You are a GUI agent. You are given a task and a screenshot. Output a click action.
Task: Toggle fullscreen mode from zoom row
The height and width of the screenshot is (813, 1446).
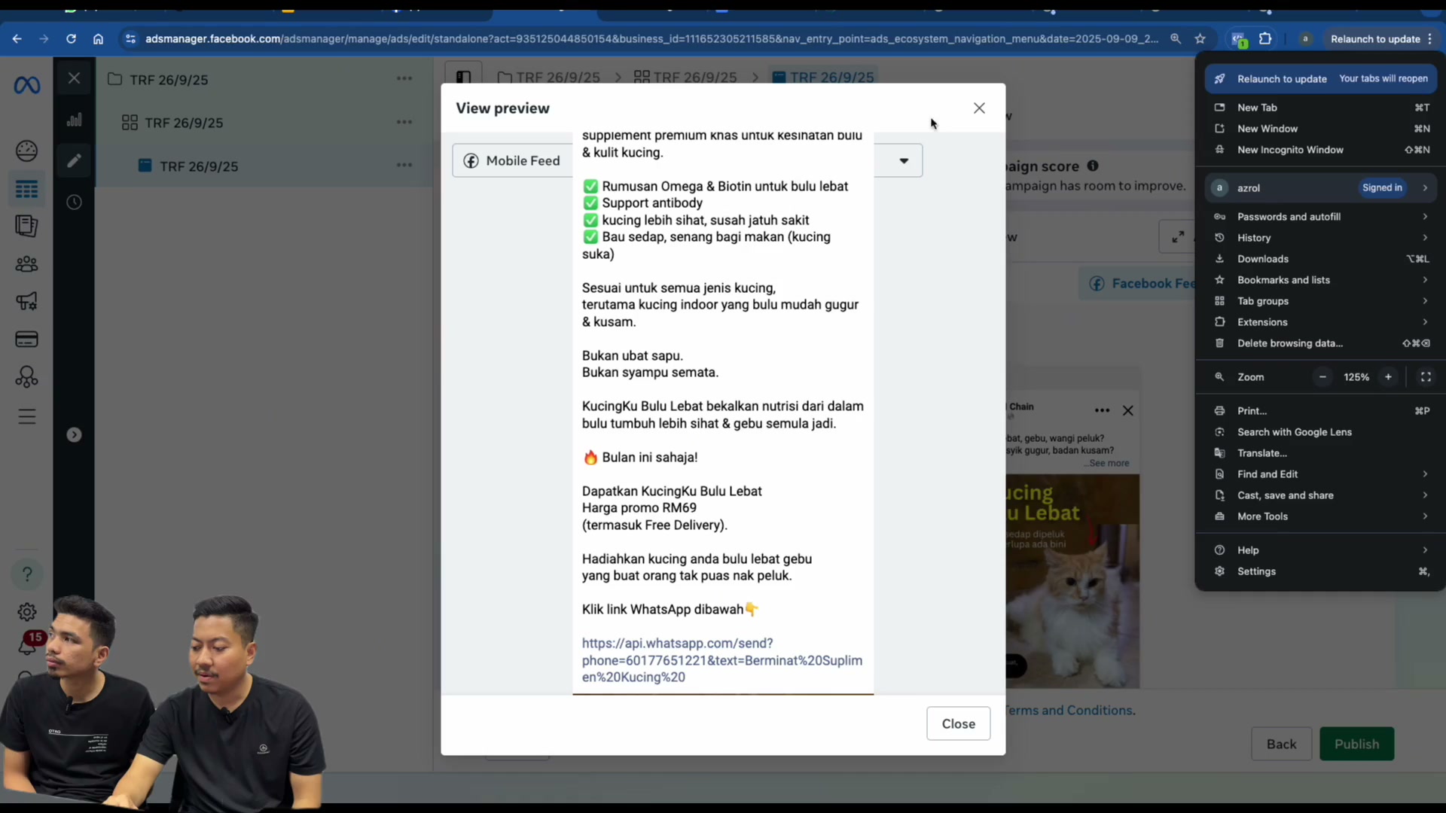tap(1426, 377)
